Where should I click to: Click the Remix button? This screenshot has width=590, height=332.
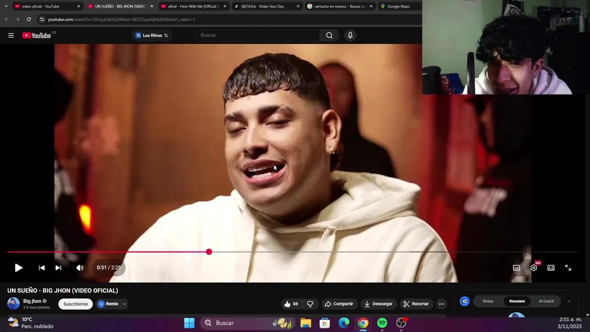(108, 304)
